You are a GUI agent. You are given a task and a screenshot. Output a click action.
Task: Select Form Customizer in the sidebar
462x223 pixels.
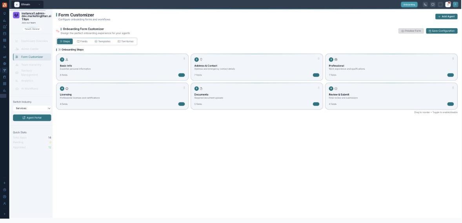pyautogui.click(x=32, y=57)
